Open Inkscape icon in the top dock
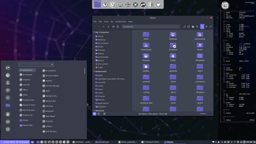 (x=158, y=4)
